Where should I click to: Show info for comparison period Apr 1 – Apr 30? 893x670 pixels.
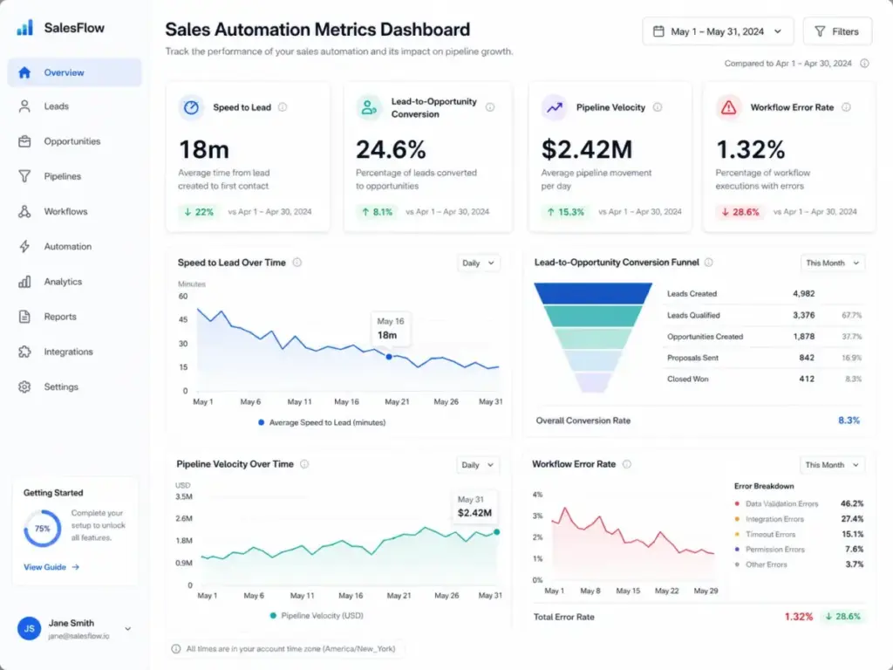click(x=864, y=63)
